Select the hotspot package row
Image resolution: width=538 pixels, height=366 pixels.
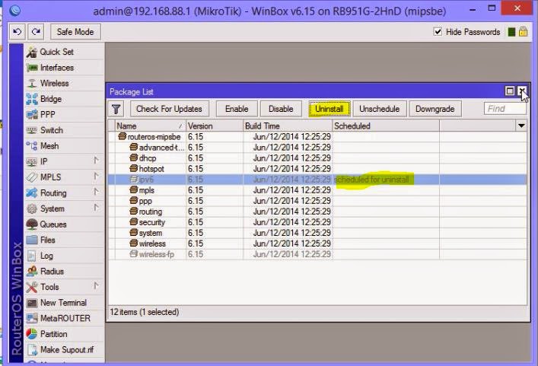pos(317,169)
